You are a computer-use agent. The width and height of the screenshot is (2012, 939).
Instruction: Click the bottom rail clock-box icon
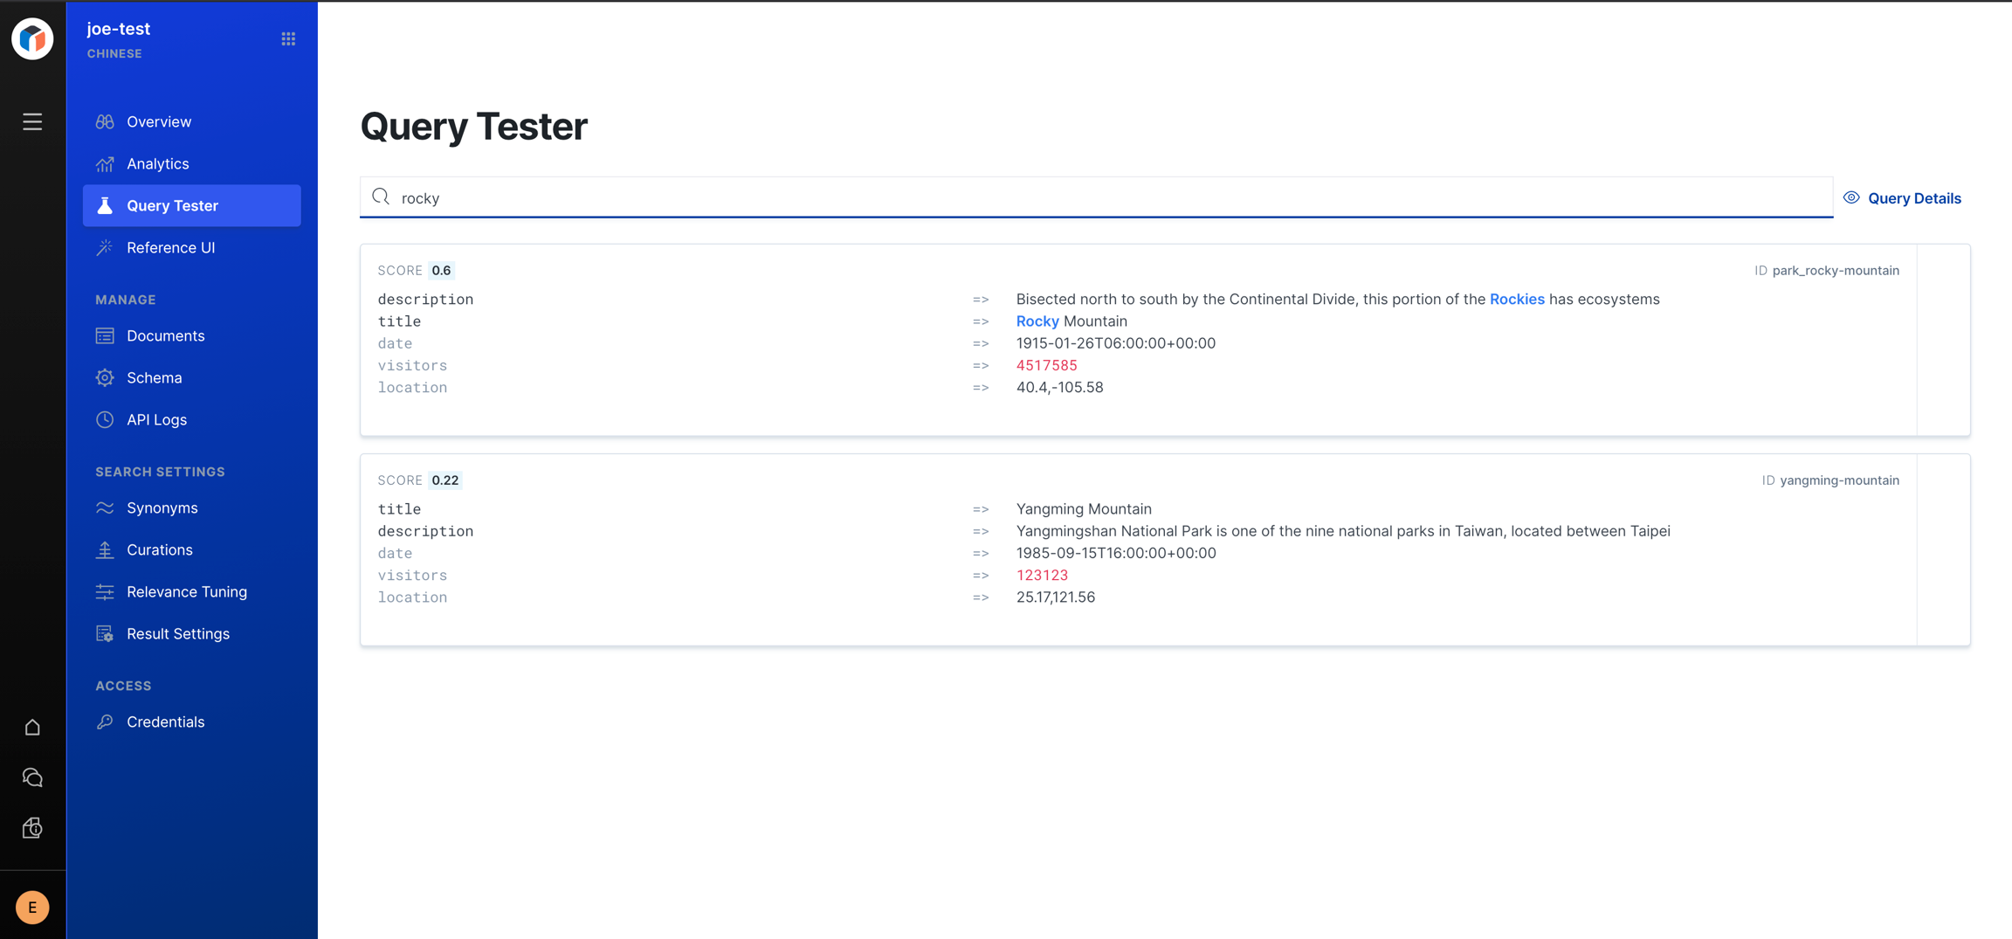(32, 827)
